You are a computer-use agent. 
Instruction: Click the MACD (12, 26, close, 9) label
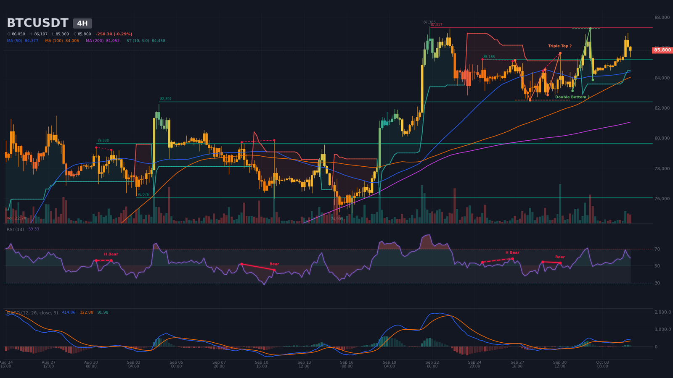[x=32, y=312]
